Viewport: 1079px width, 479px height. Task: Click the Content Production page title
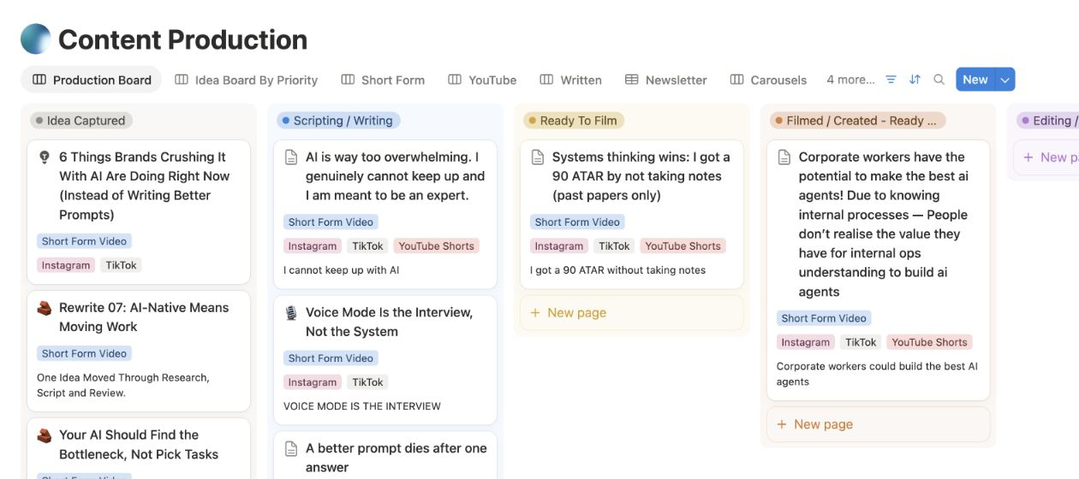click(182, 39)
